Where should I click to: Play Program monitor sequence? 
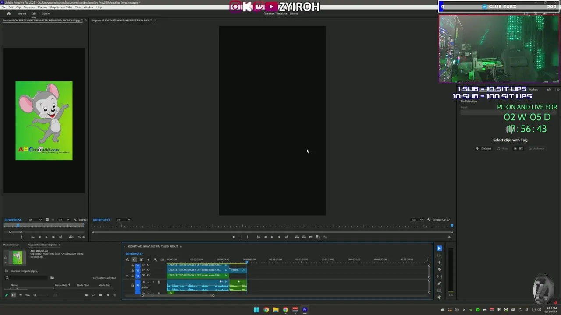pyautogui.click(x=272, y=237)
